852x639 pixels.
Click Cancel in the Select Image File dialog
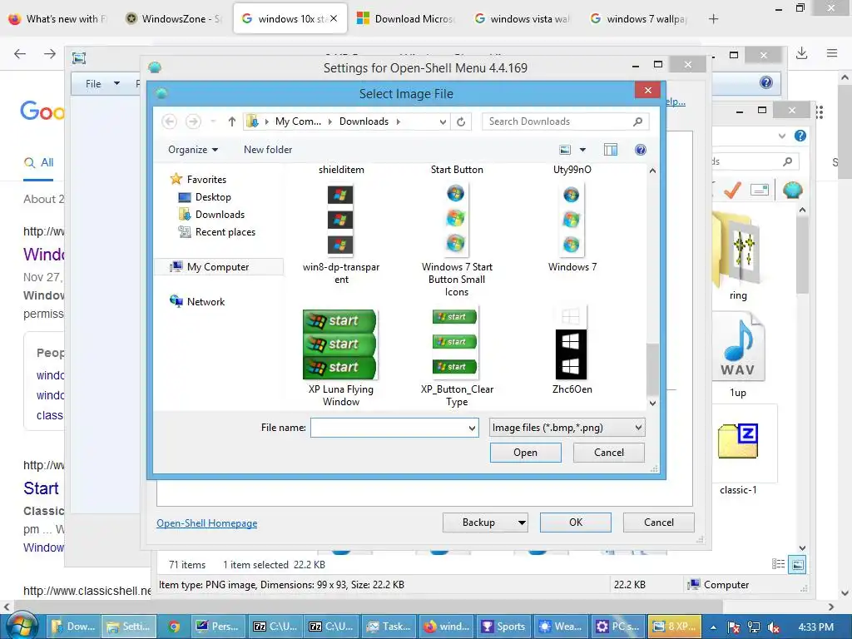(608, 452)
